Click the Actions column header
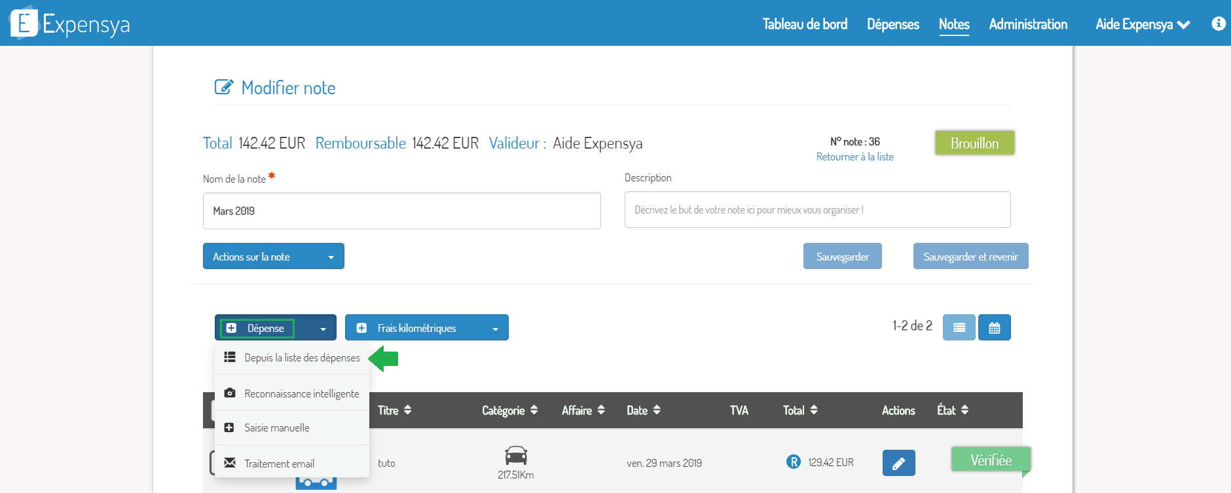Viewport: 1231px width, 493px height. tap(898, 411)
